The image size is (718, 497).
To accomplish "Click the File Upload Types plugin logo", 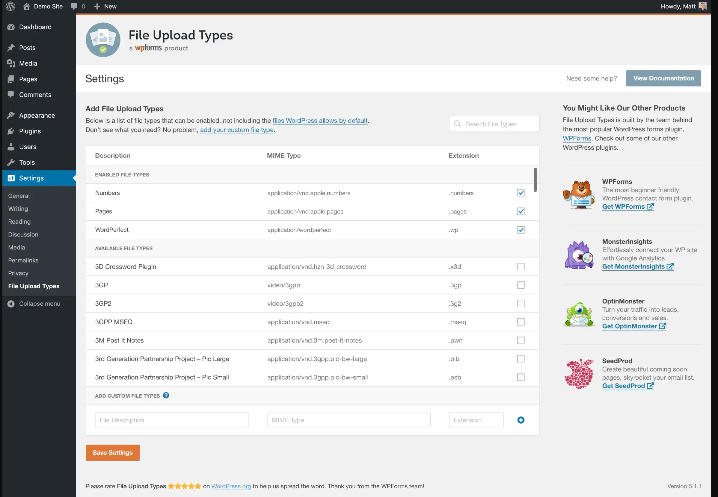I will (103, 40).
